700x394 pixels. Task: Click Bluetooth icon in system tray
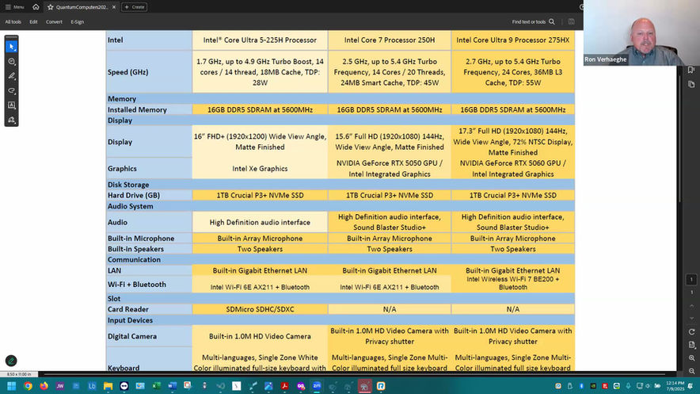click(581, 386)
